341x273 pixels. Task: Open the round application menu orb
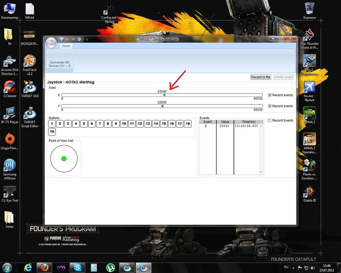pos(51,42)
